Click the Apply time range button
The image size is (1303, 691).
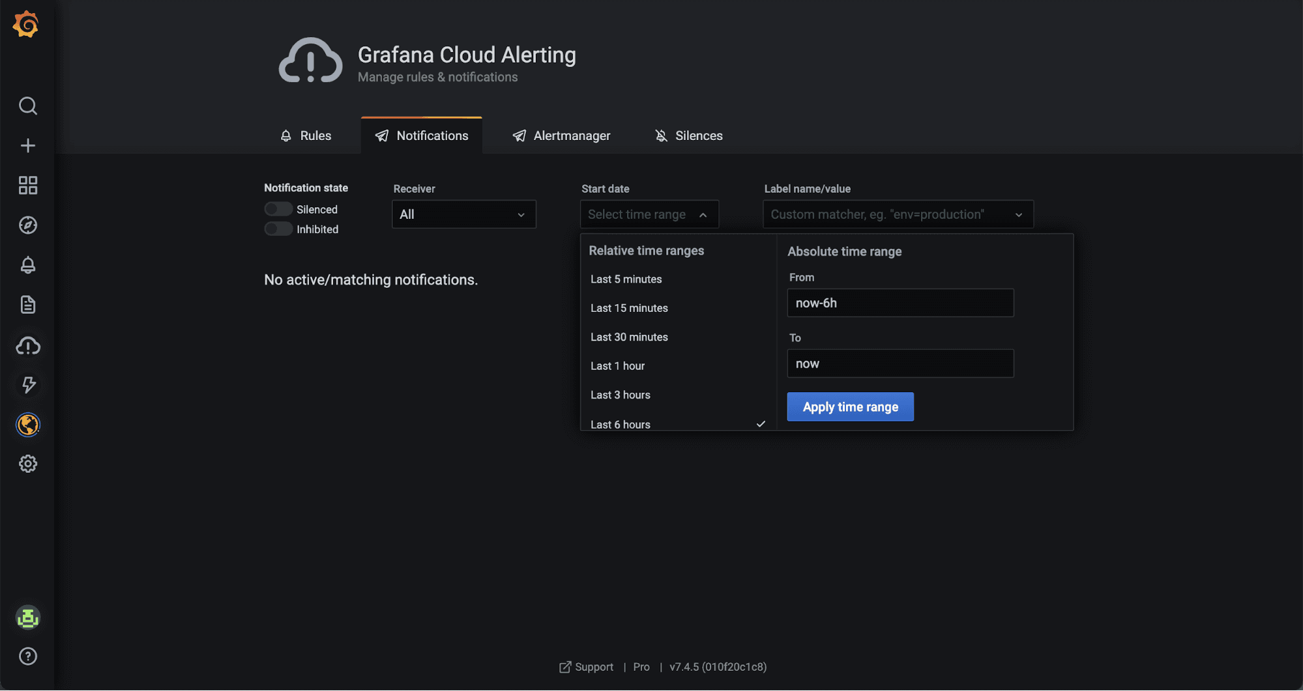tap(850, 407)
